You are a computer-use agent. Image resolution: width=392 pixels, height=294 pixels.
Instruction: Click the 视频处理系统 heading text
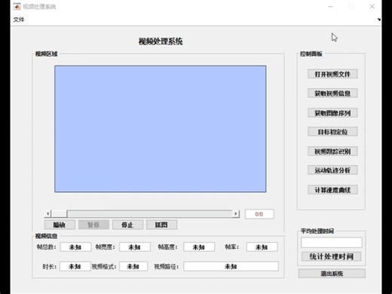(x=161, y=41)
